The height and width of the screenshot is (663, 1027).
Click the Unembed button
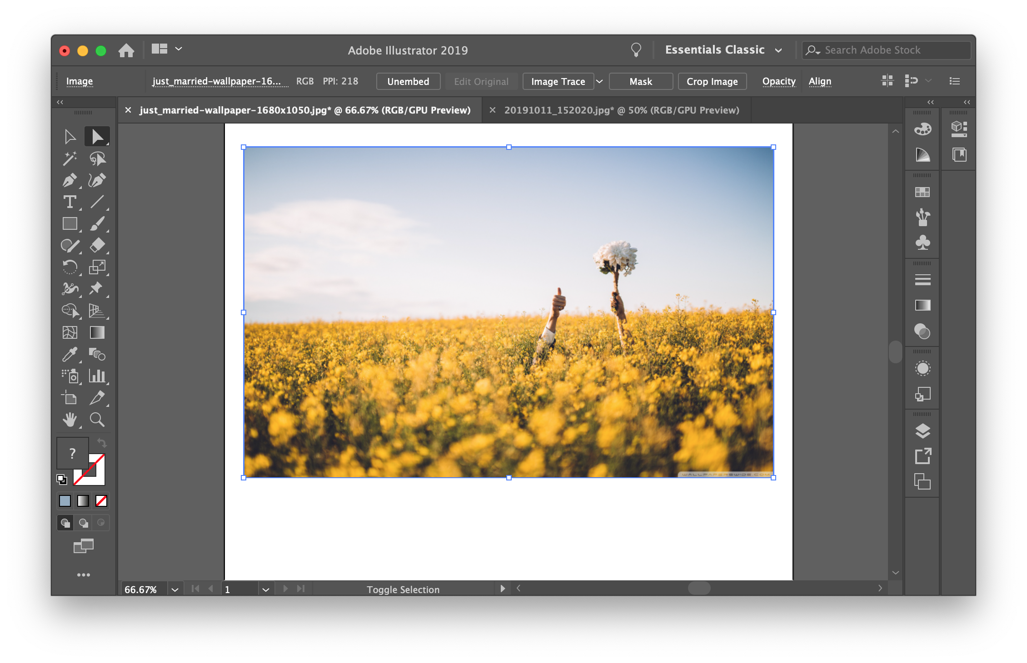coord(408,81)
